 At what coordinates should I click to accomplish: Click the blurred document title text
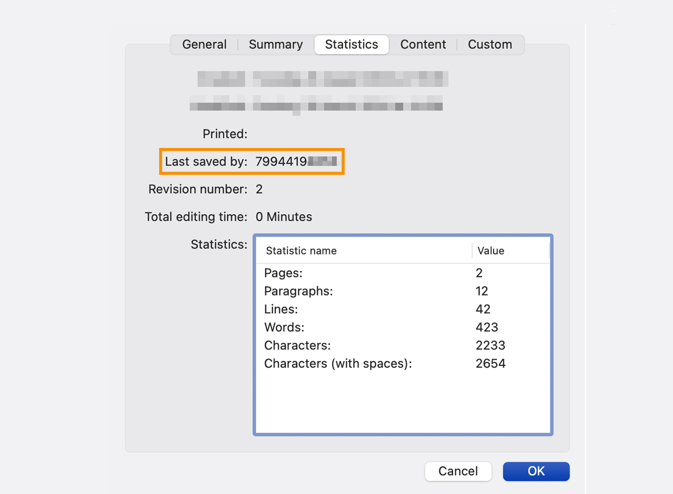(x=321, y=78)
